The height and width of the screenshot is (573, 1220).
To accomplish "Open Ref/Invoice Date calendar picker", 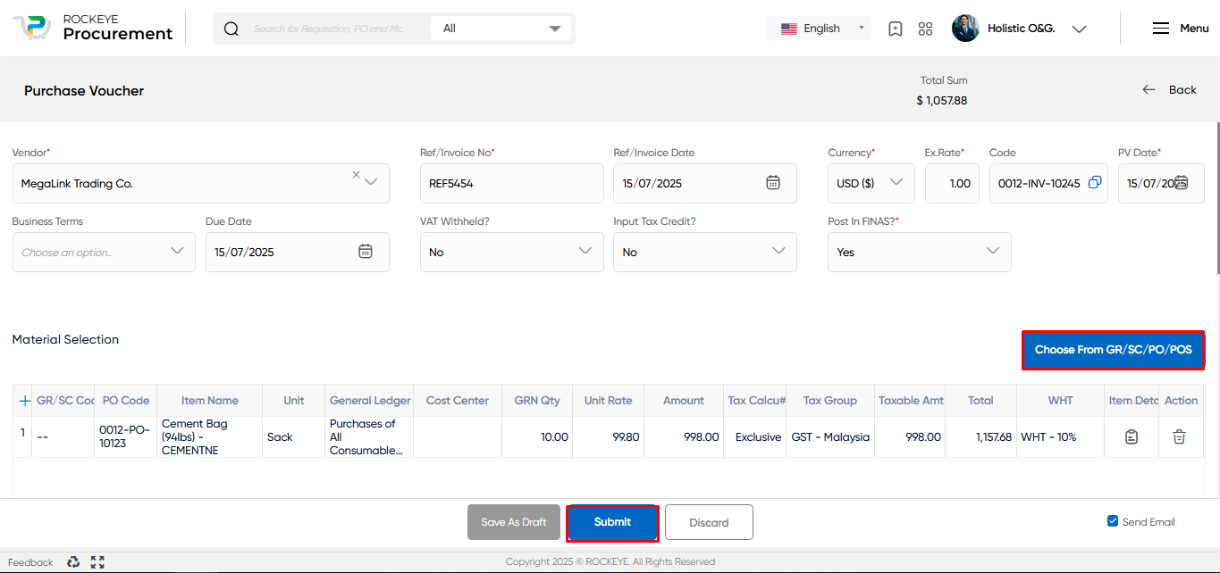I will [x=773, y=183].
